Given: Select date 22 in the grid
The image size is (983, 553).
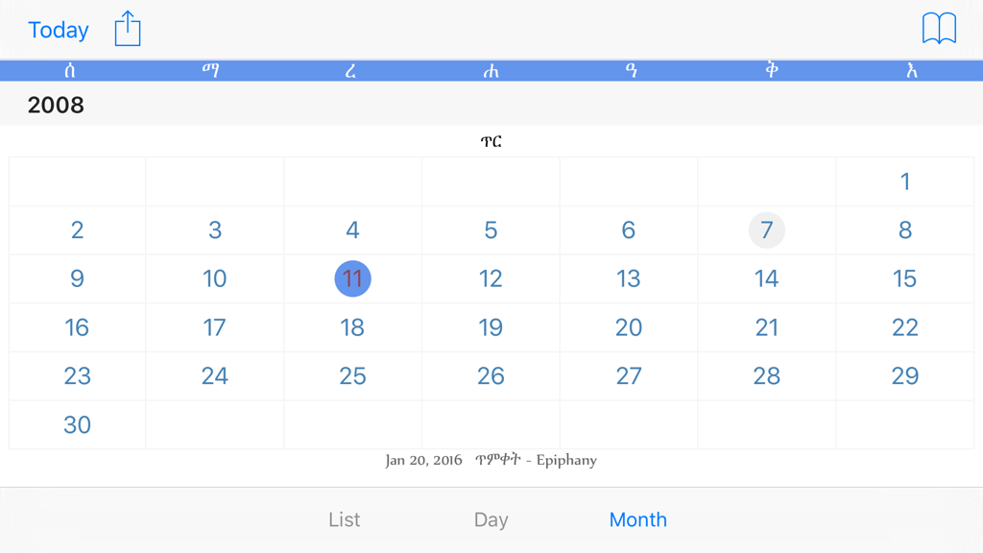Looking at the screenshot, I should tap(904, 327).
